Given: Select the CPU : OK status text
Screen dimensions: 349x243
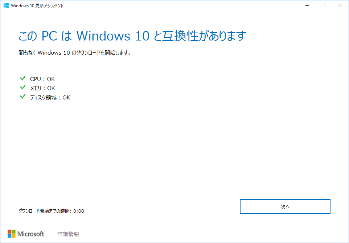Looking at the screenshot, I should click(x=42, y=79).
